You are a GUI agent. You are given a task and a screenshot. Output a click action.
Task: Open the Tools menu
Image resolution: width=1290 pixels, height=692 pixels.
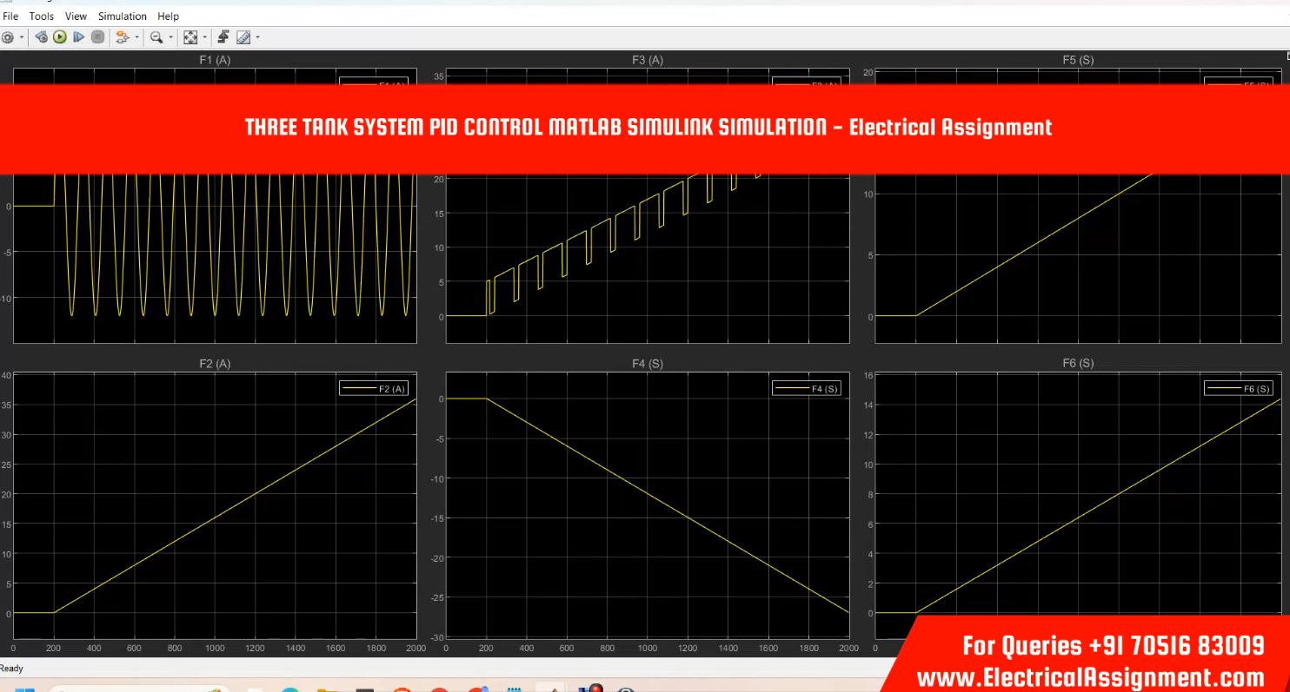41,16
